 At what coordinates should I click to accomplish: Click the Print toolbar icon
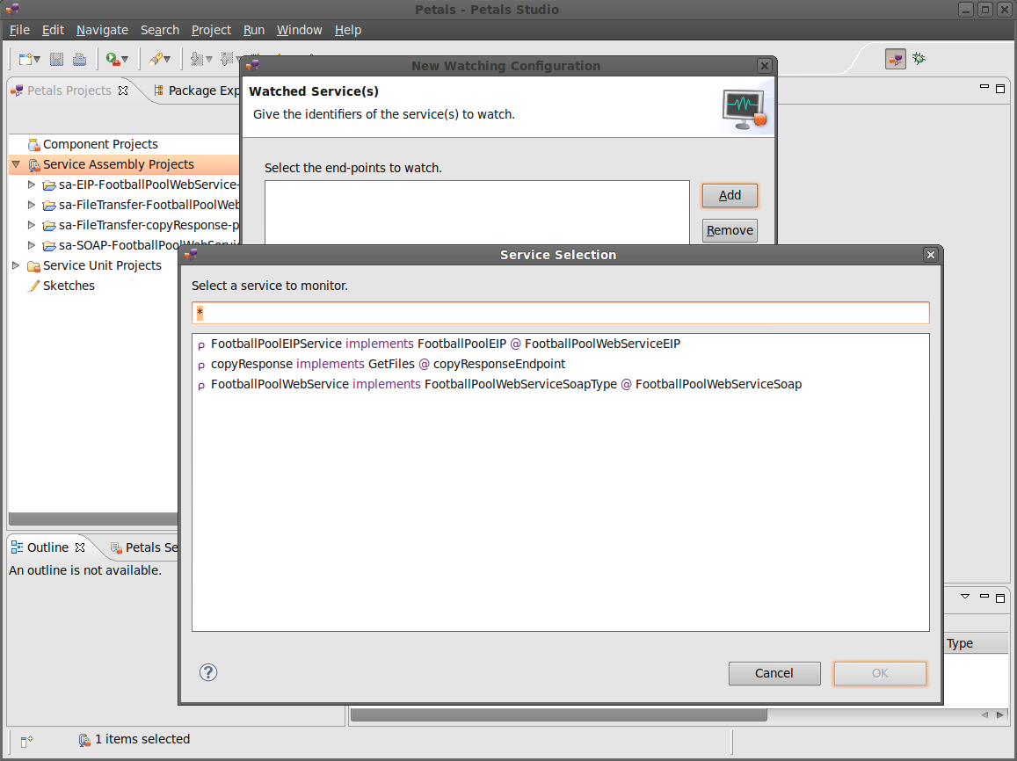[x=79, y=59]
